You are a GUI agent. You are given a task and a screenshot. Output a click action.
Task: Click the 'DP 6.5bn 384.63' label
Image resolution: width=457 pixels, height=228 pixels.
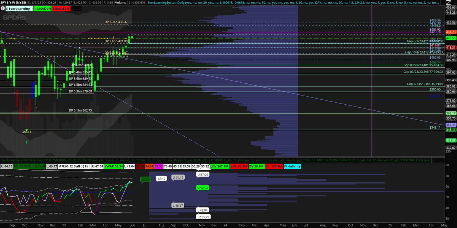(x=80, y=85)
